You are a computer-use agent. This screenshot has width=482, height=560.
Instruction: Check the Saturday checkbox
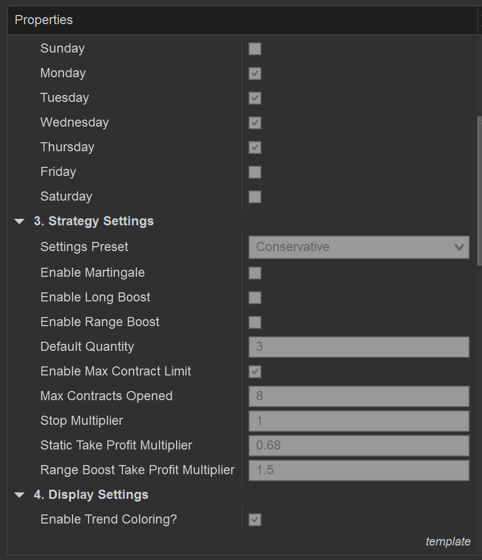tap(255, 197)
